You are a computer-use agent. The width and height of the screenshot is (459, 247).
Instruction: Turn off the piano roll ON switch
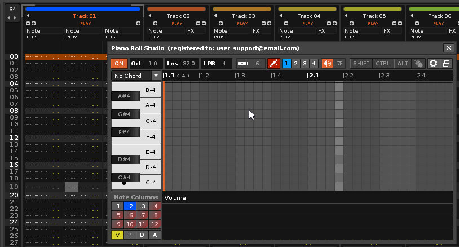click(119, 64)
